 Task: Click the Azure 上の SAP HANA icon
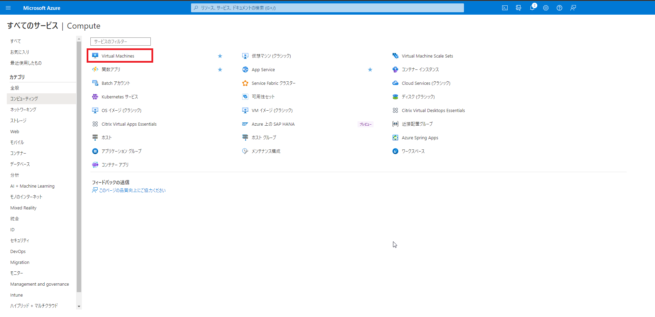[x=245, y=124]
